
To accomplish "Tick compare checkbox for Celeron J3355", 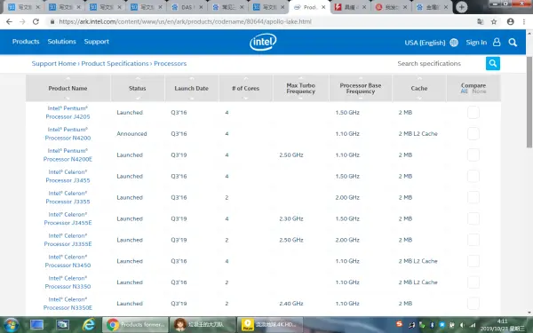I will pyautogui.click(x=473, y=197).
